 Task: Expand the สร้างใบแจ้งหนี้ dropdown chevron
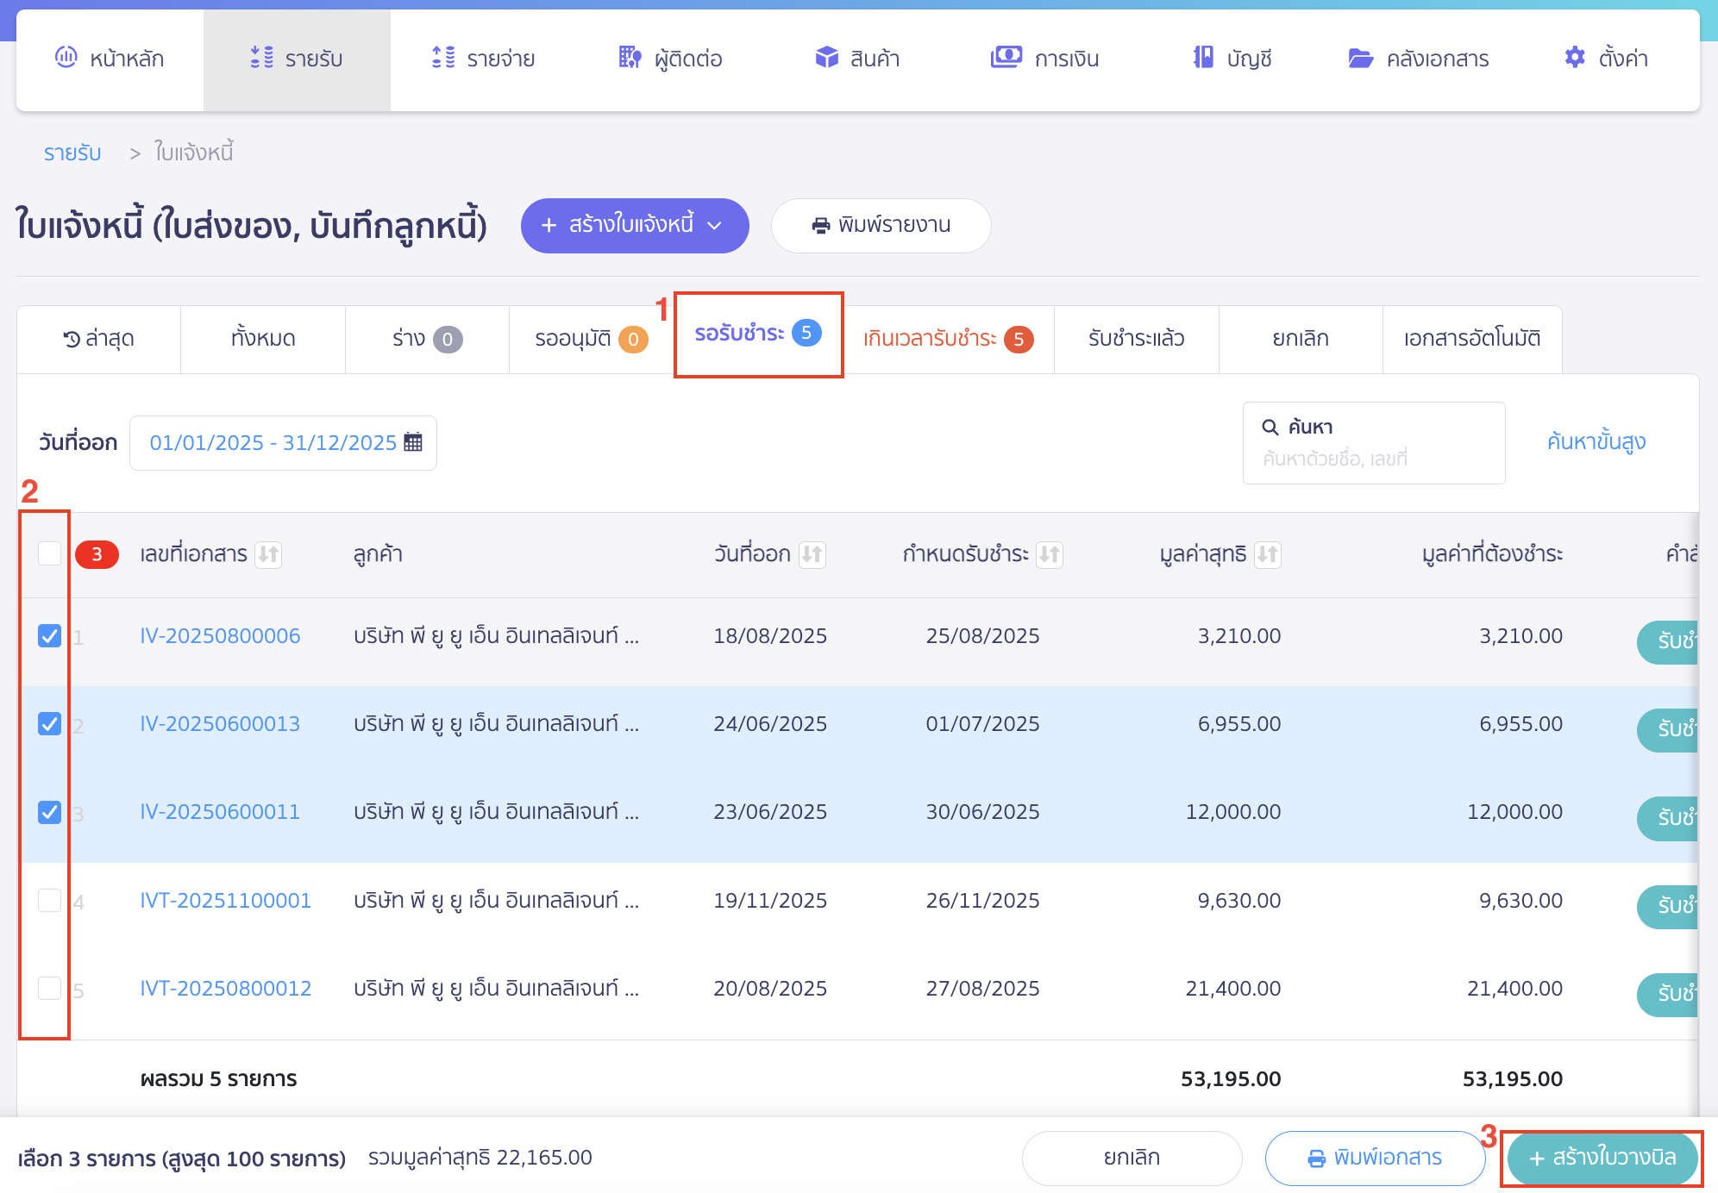(x=715, y=226)
